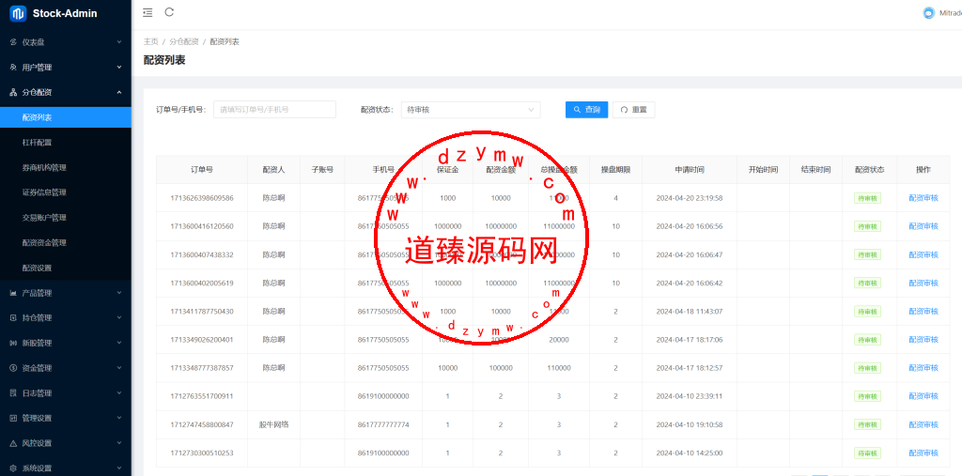Click the 新股管理 icon
962x476 pixels.
coord(13,343)
